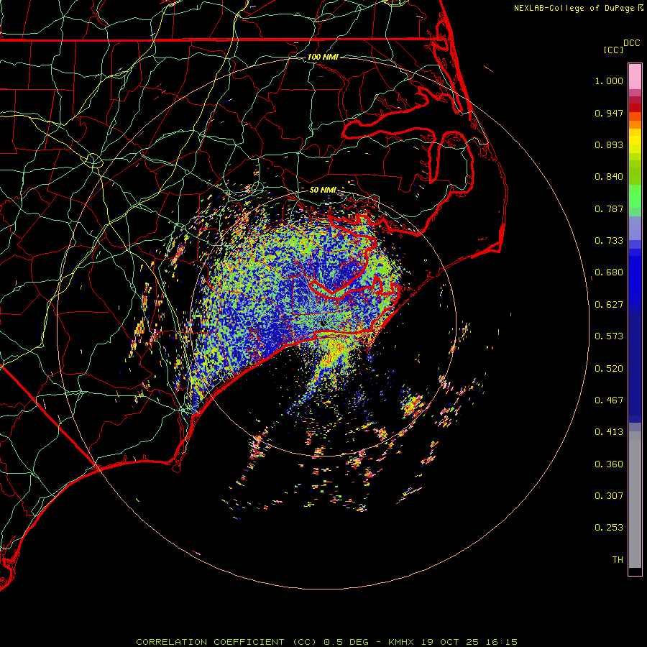Click the 50 NMI range ring label
This screenshot has width=647, height=647.
point(323,190)
